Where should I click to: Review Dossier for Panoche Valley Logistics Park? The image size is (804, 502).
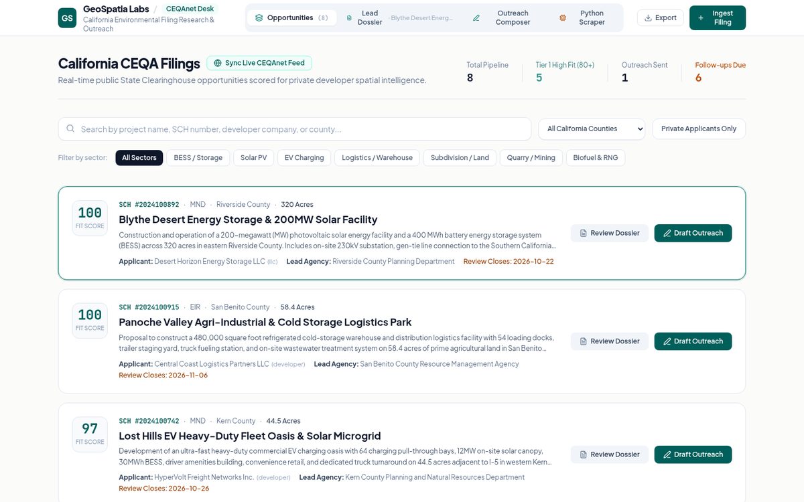(610, 341)
